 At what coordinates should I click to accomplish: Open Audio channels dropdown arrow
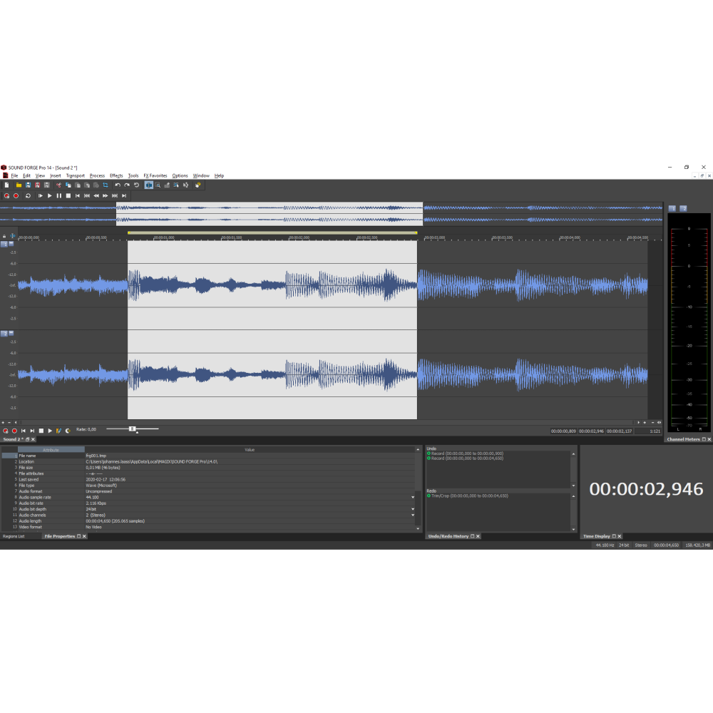click(412, 515)
